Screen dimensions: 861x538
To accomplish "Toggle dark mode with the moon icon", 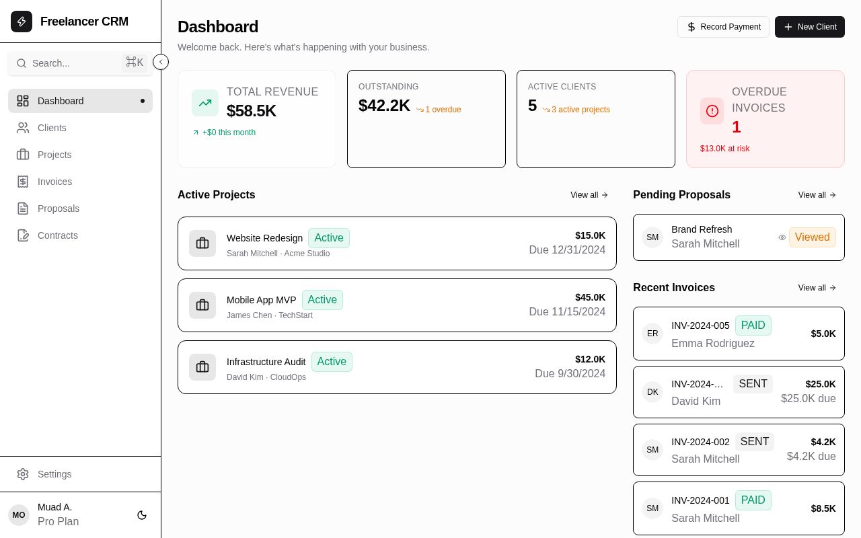I will pos(142,515).
